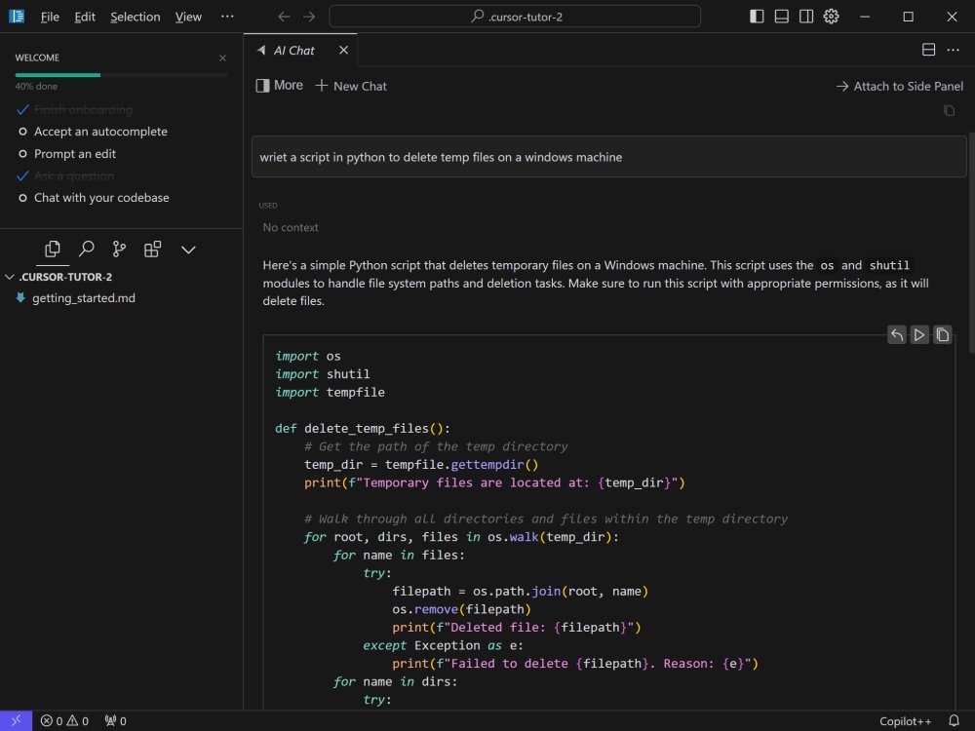The height and width of the screenshot is (731, 975).
Task: Open the Search view icon
Action: 86,250
